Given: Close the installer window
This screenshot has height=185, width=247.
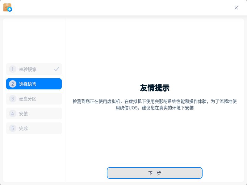Looking at the screenshot, I should coord(236,8).
